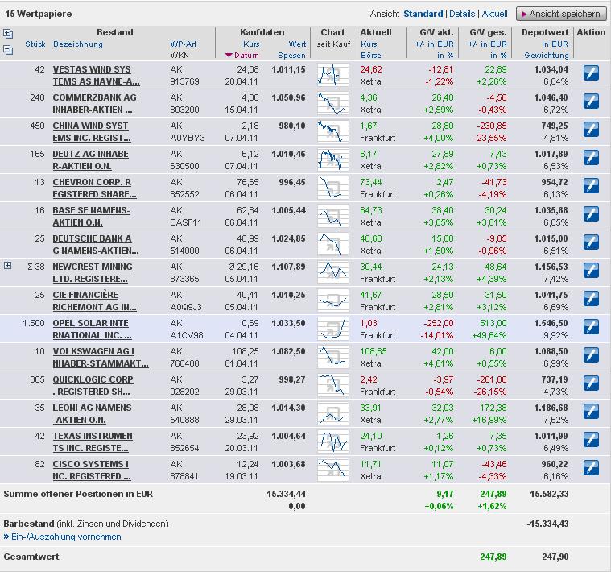Open the Newcrest Mining chart thumbnail
Viewport: 611px width, 572px height.
(332, 272)
